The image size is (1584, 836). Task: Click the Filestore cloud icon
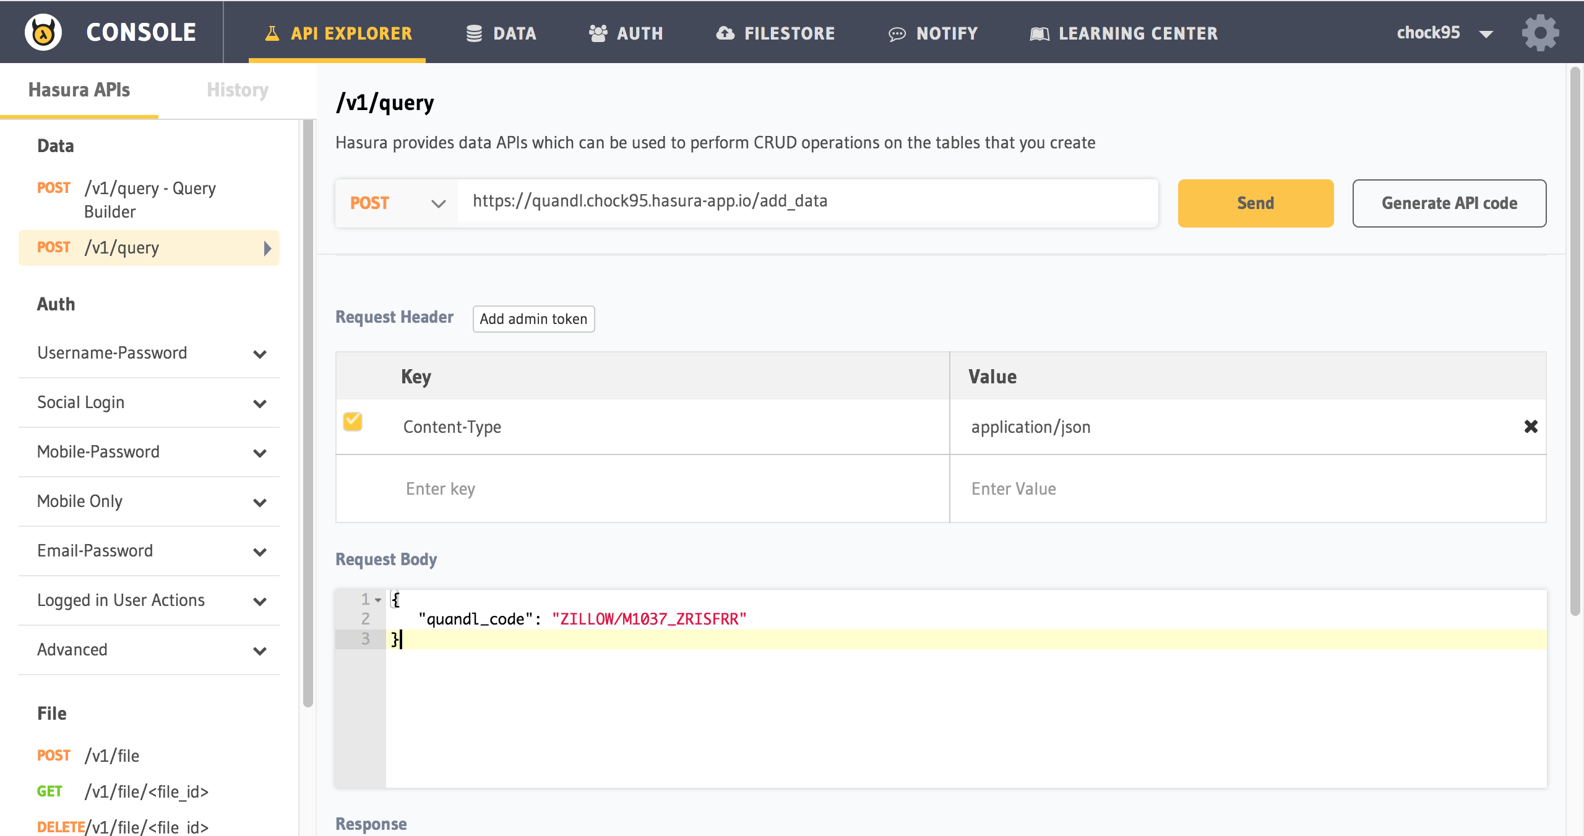click(725, 33)
